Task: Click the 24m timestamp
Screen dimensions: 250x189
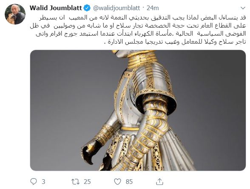Action: tap(153, 8)
